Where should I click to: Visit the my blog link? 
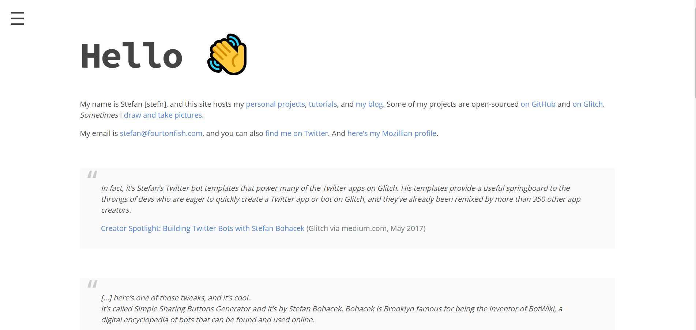click(x=369, y=104)
